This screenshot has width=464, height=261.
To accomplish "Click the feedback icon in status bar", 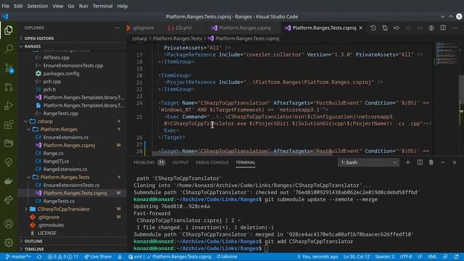I will pyautogui.click(x=445, y=257).
